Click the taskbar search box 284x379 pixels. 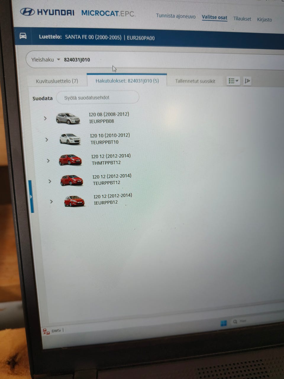(x=257, y=321)
